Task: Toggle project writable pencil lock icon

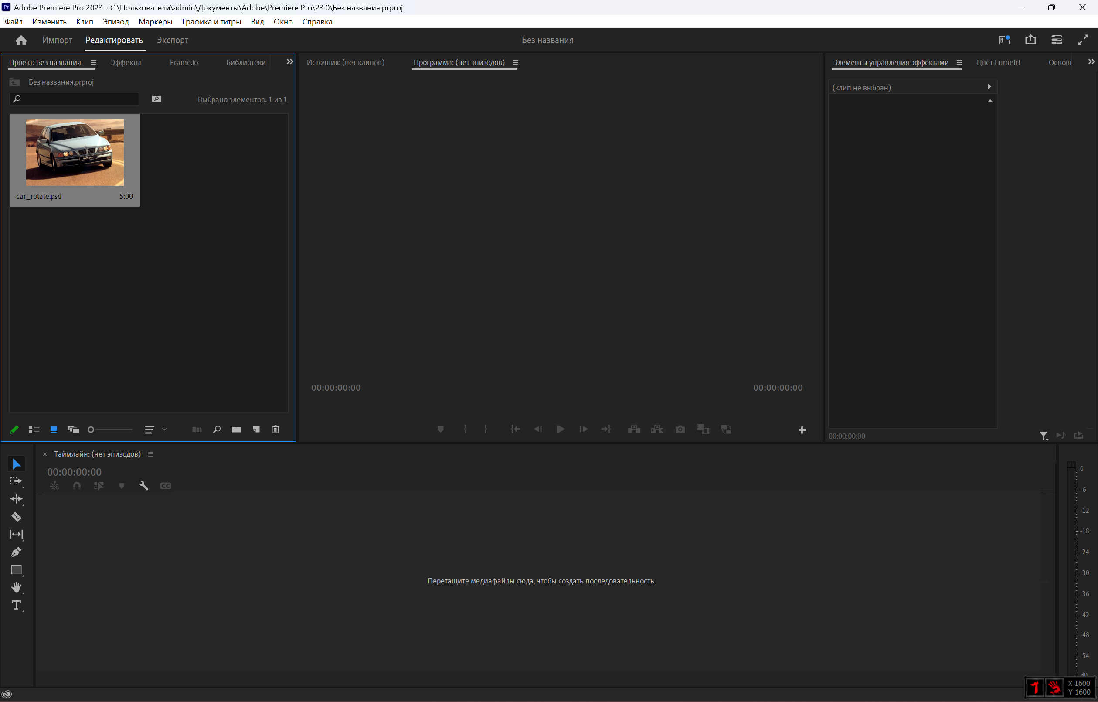Action: click(x=14, y=429)
